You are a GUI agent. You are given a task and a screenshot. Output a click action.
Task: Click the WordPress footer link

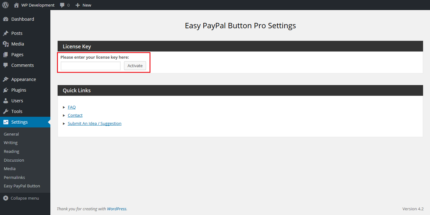point(117,209)
